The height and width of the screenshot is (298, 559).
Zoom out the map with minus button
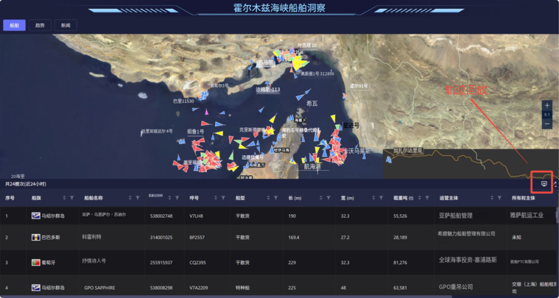[x=547, y=124]
